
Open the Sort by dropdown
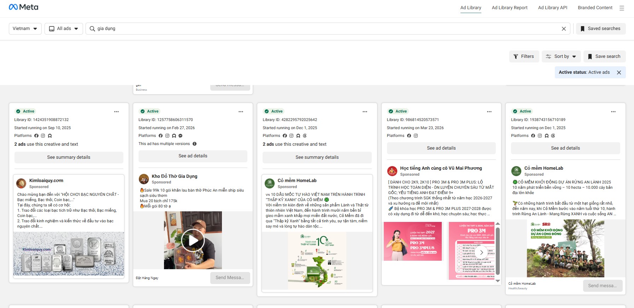[561, 56]
